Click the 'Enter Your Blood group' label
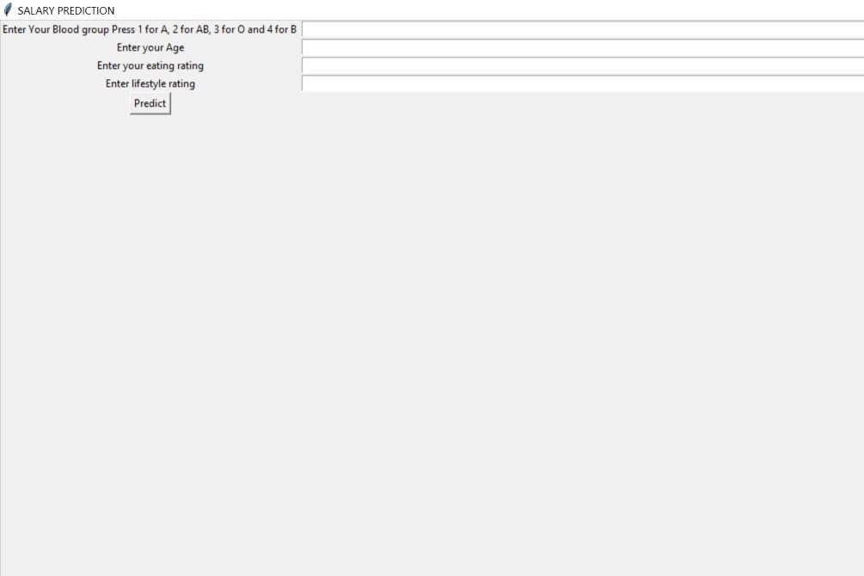The height and width of the screenshot is (576, 864). click(150, 29)
